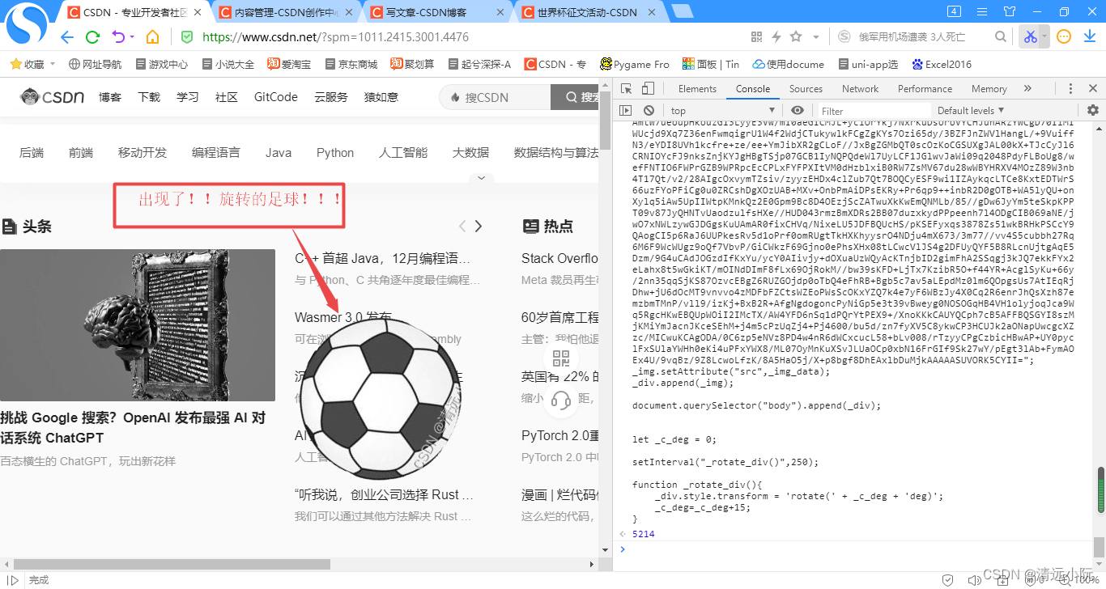Reload the page with the green refresh icon
1106x589 pixels.
coord(92,37)
